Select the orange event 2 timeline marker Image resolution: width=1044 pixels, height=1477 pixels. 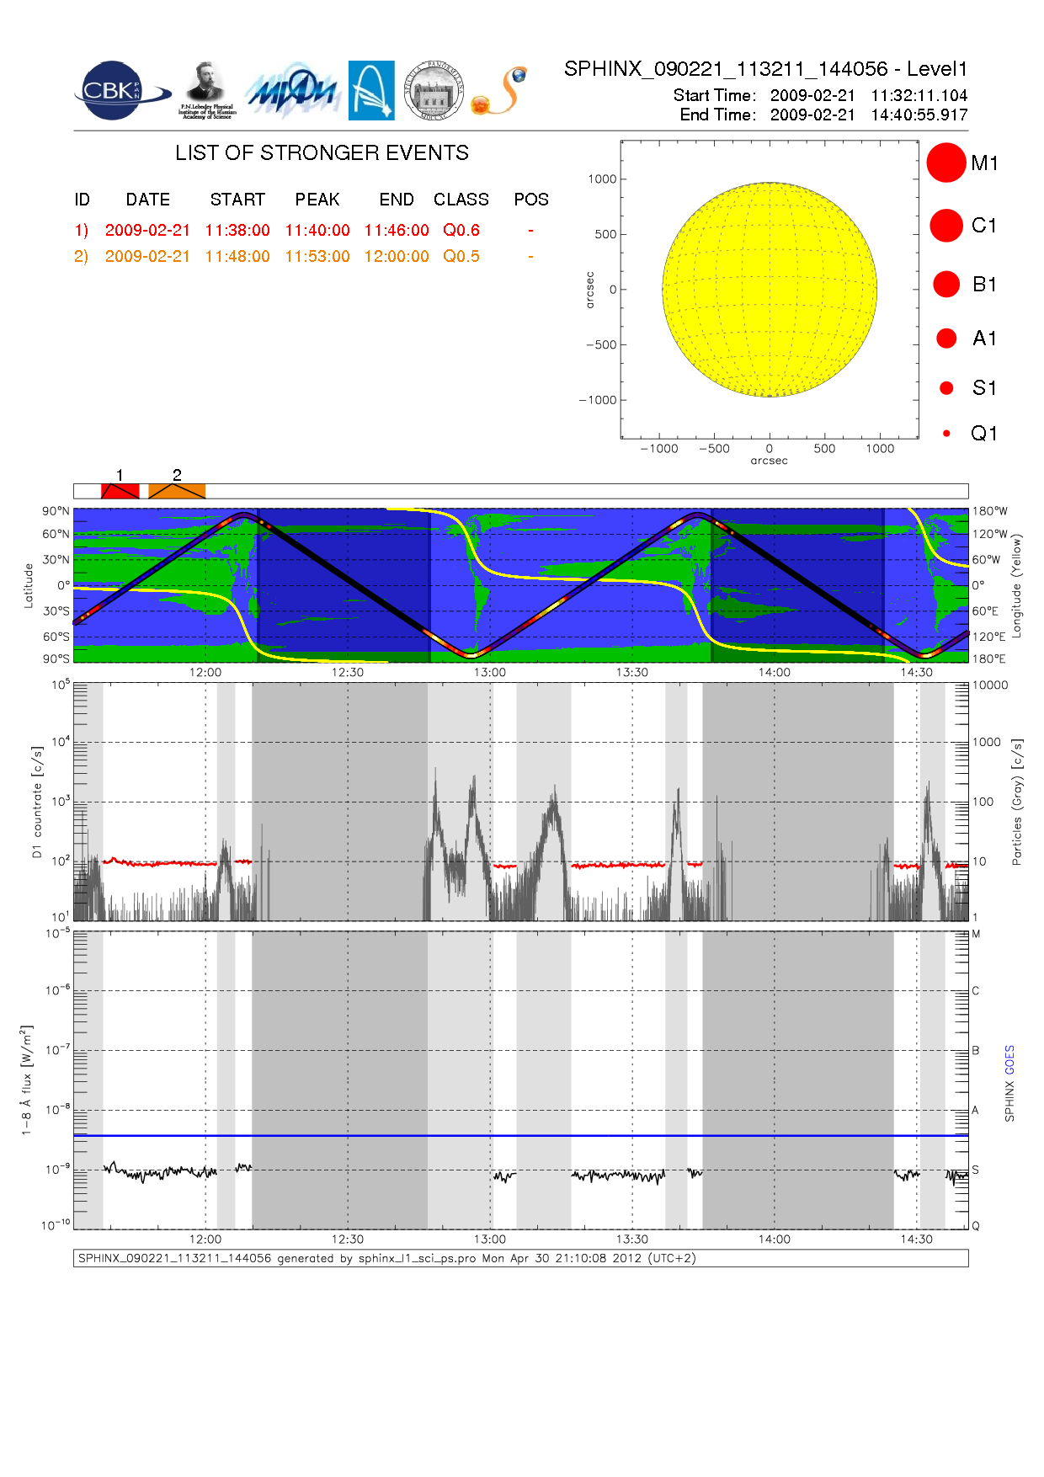(x=177, y=491)
